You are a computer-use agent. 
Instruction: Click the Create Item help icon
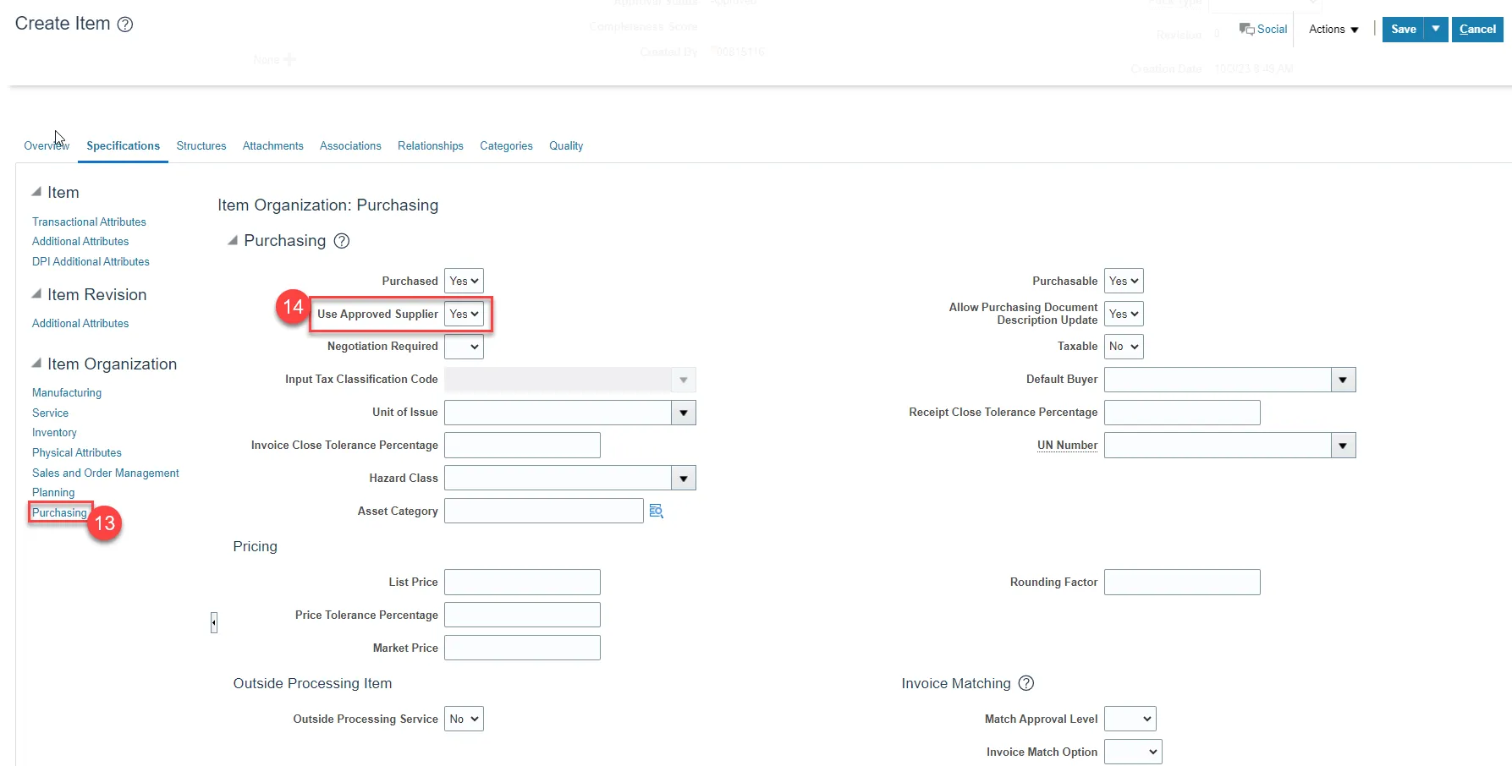tap(125, 25)
